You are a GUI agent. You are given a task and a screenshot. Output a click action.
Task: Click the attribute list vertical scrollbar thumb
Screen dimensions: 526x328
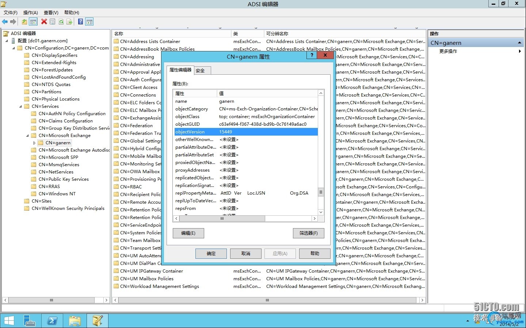[x=321, y=192]
